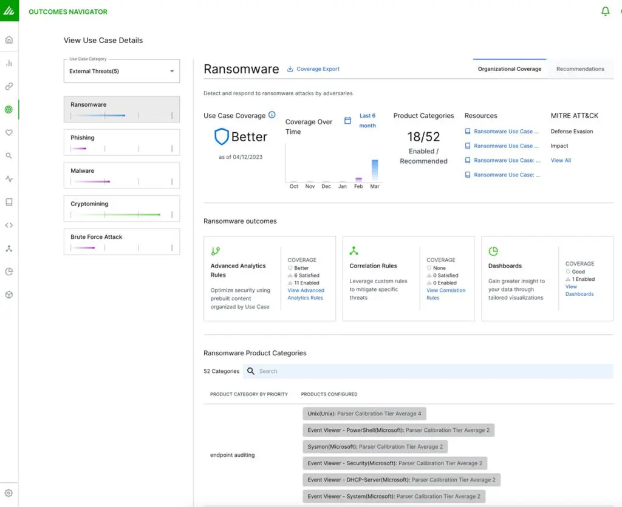Open the heart favorites sidebar icon
Screen dimensions: 622x507
coord(9,132)
